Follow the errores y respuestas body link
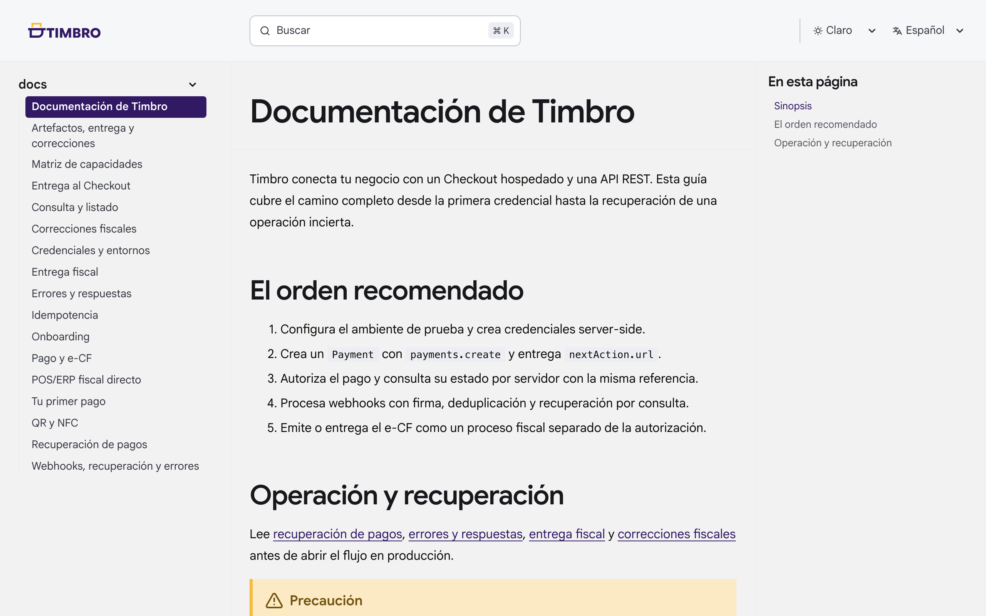Screen dimensions: 986x616 coord(465,534)
